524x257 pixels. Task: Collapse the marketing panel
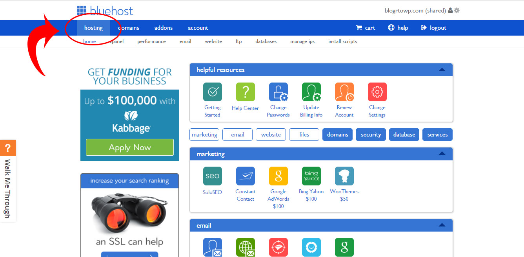coord(442,154)
